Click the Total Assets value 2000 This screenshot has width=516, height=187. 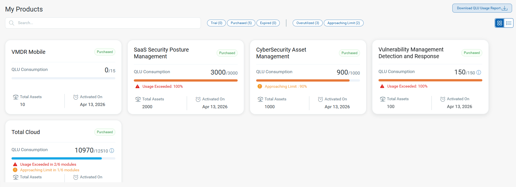pos(147,107)
